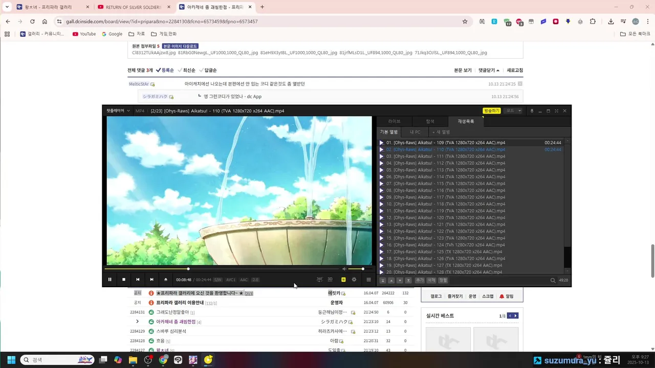Select Aikatsu 109 playlist entry
The height and width of the screenshot is (368, 655).
pyautogui.click(x=471, y=143)
